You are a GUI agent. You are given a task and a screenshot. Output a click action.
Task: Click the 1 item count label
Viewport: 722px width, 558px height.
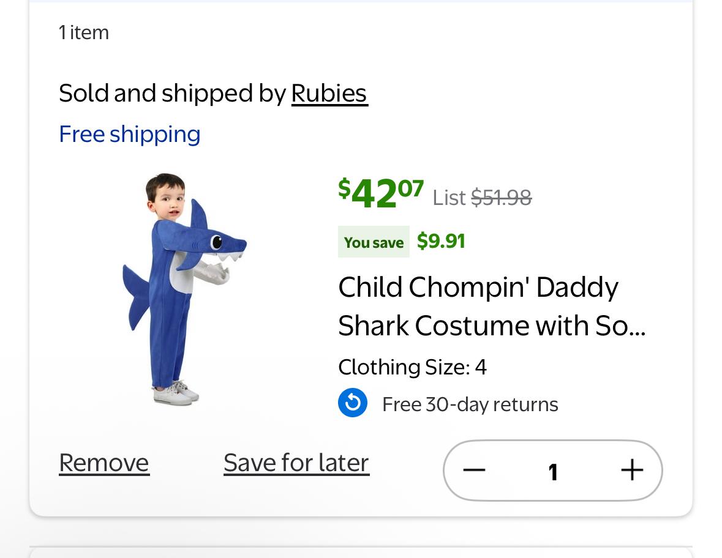pyautogui.click(x=84, y=32)
